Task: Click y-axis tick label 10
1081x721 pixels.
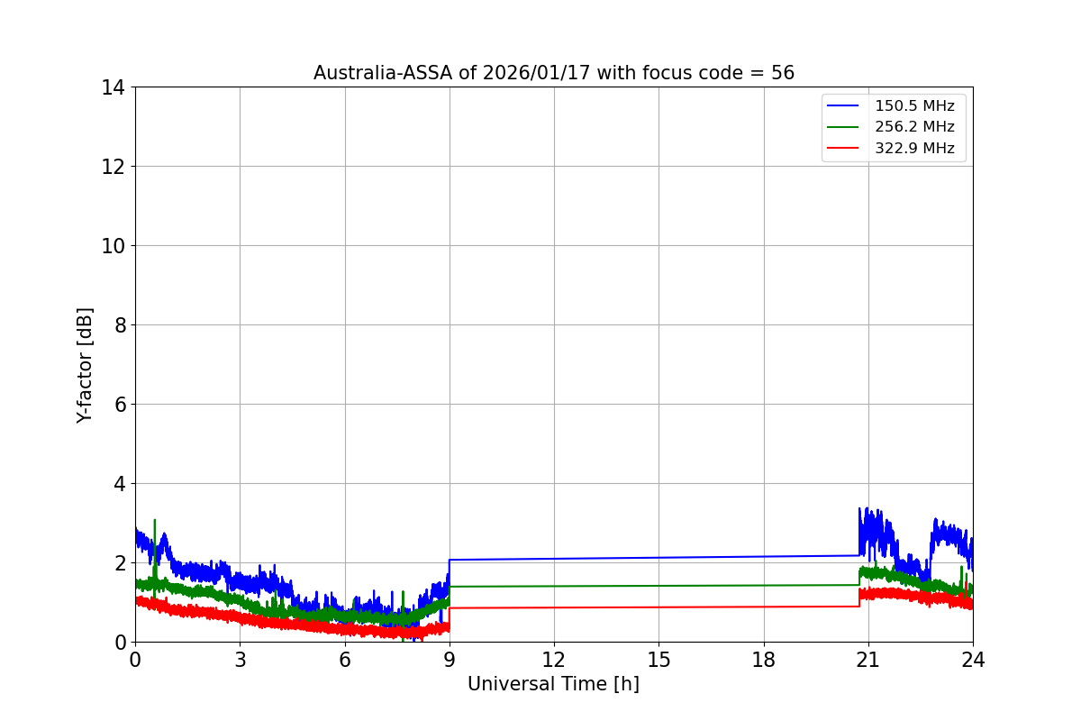Action: coord(114,246)
